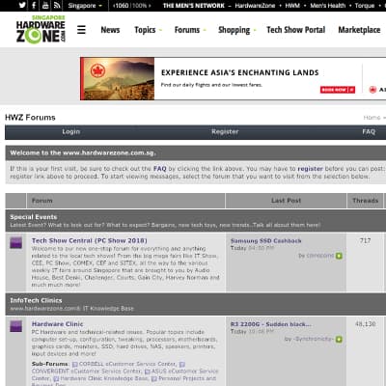
Task: Click the Hardware Clinic Knowledge Base sub-forum icon
Action: [x=56, y=379]
